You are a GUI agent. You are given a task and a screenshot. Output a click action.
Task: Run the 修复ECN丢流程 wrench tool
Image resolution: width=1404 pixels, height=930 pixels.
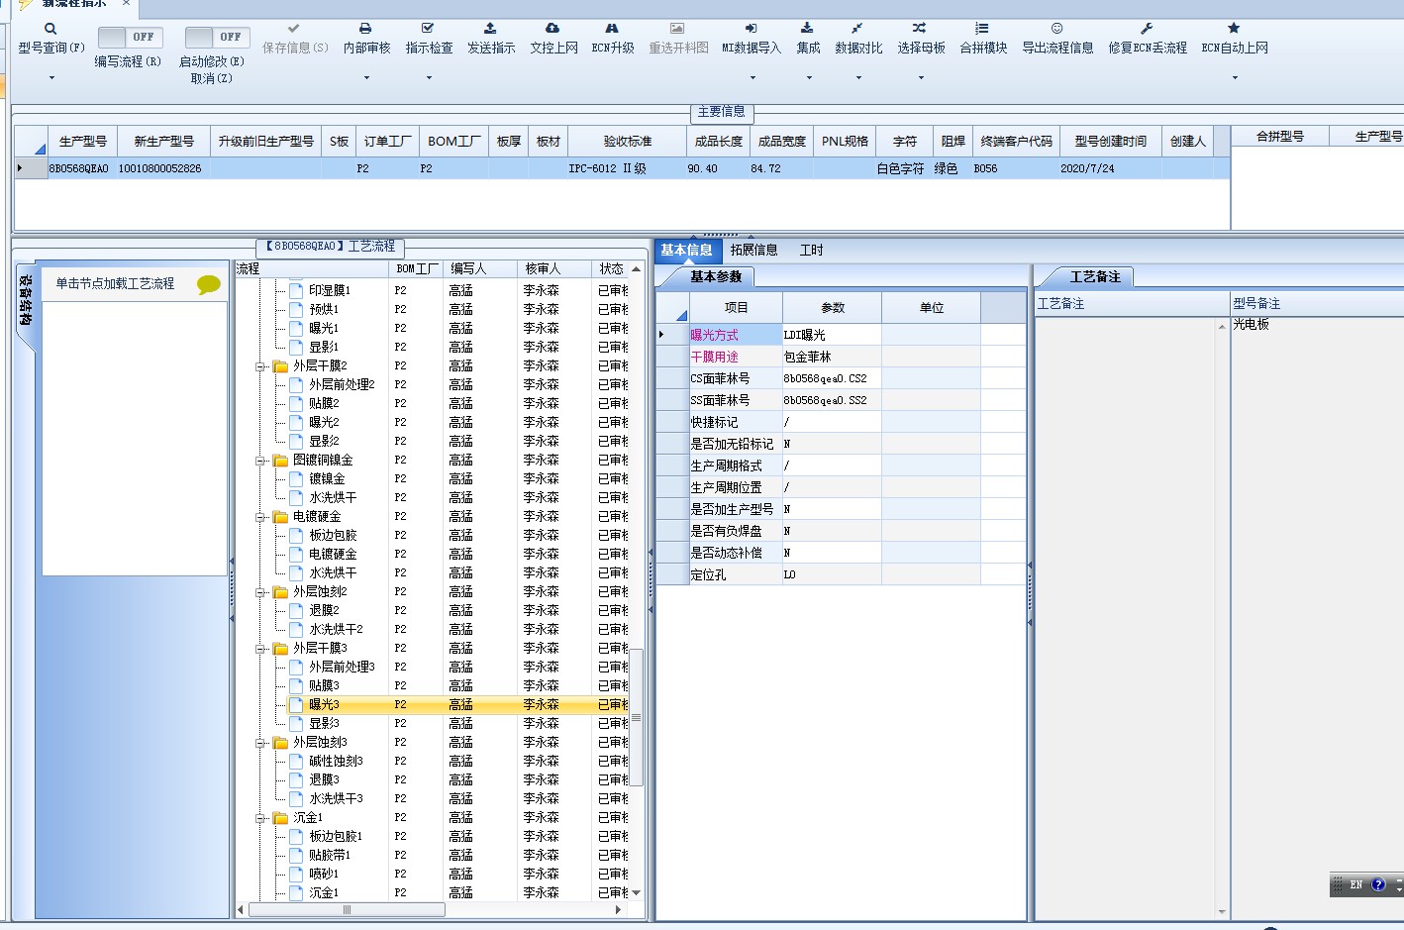tap(1147, 39)
